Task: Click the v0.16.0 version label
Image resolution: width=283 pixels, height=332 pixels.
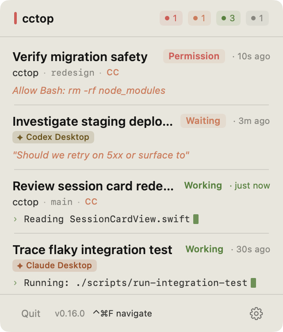Action: [70, 313]
